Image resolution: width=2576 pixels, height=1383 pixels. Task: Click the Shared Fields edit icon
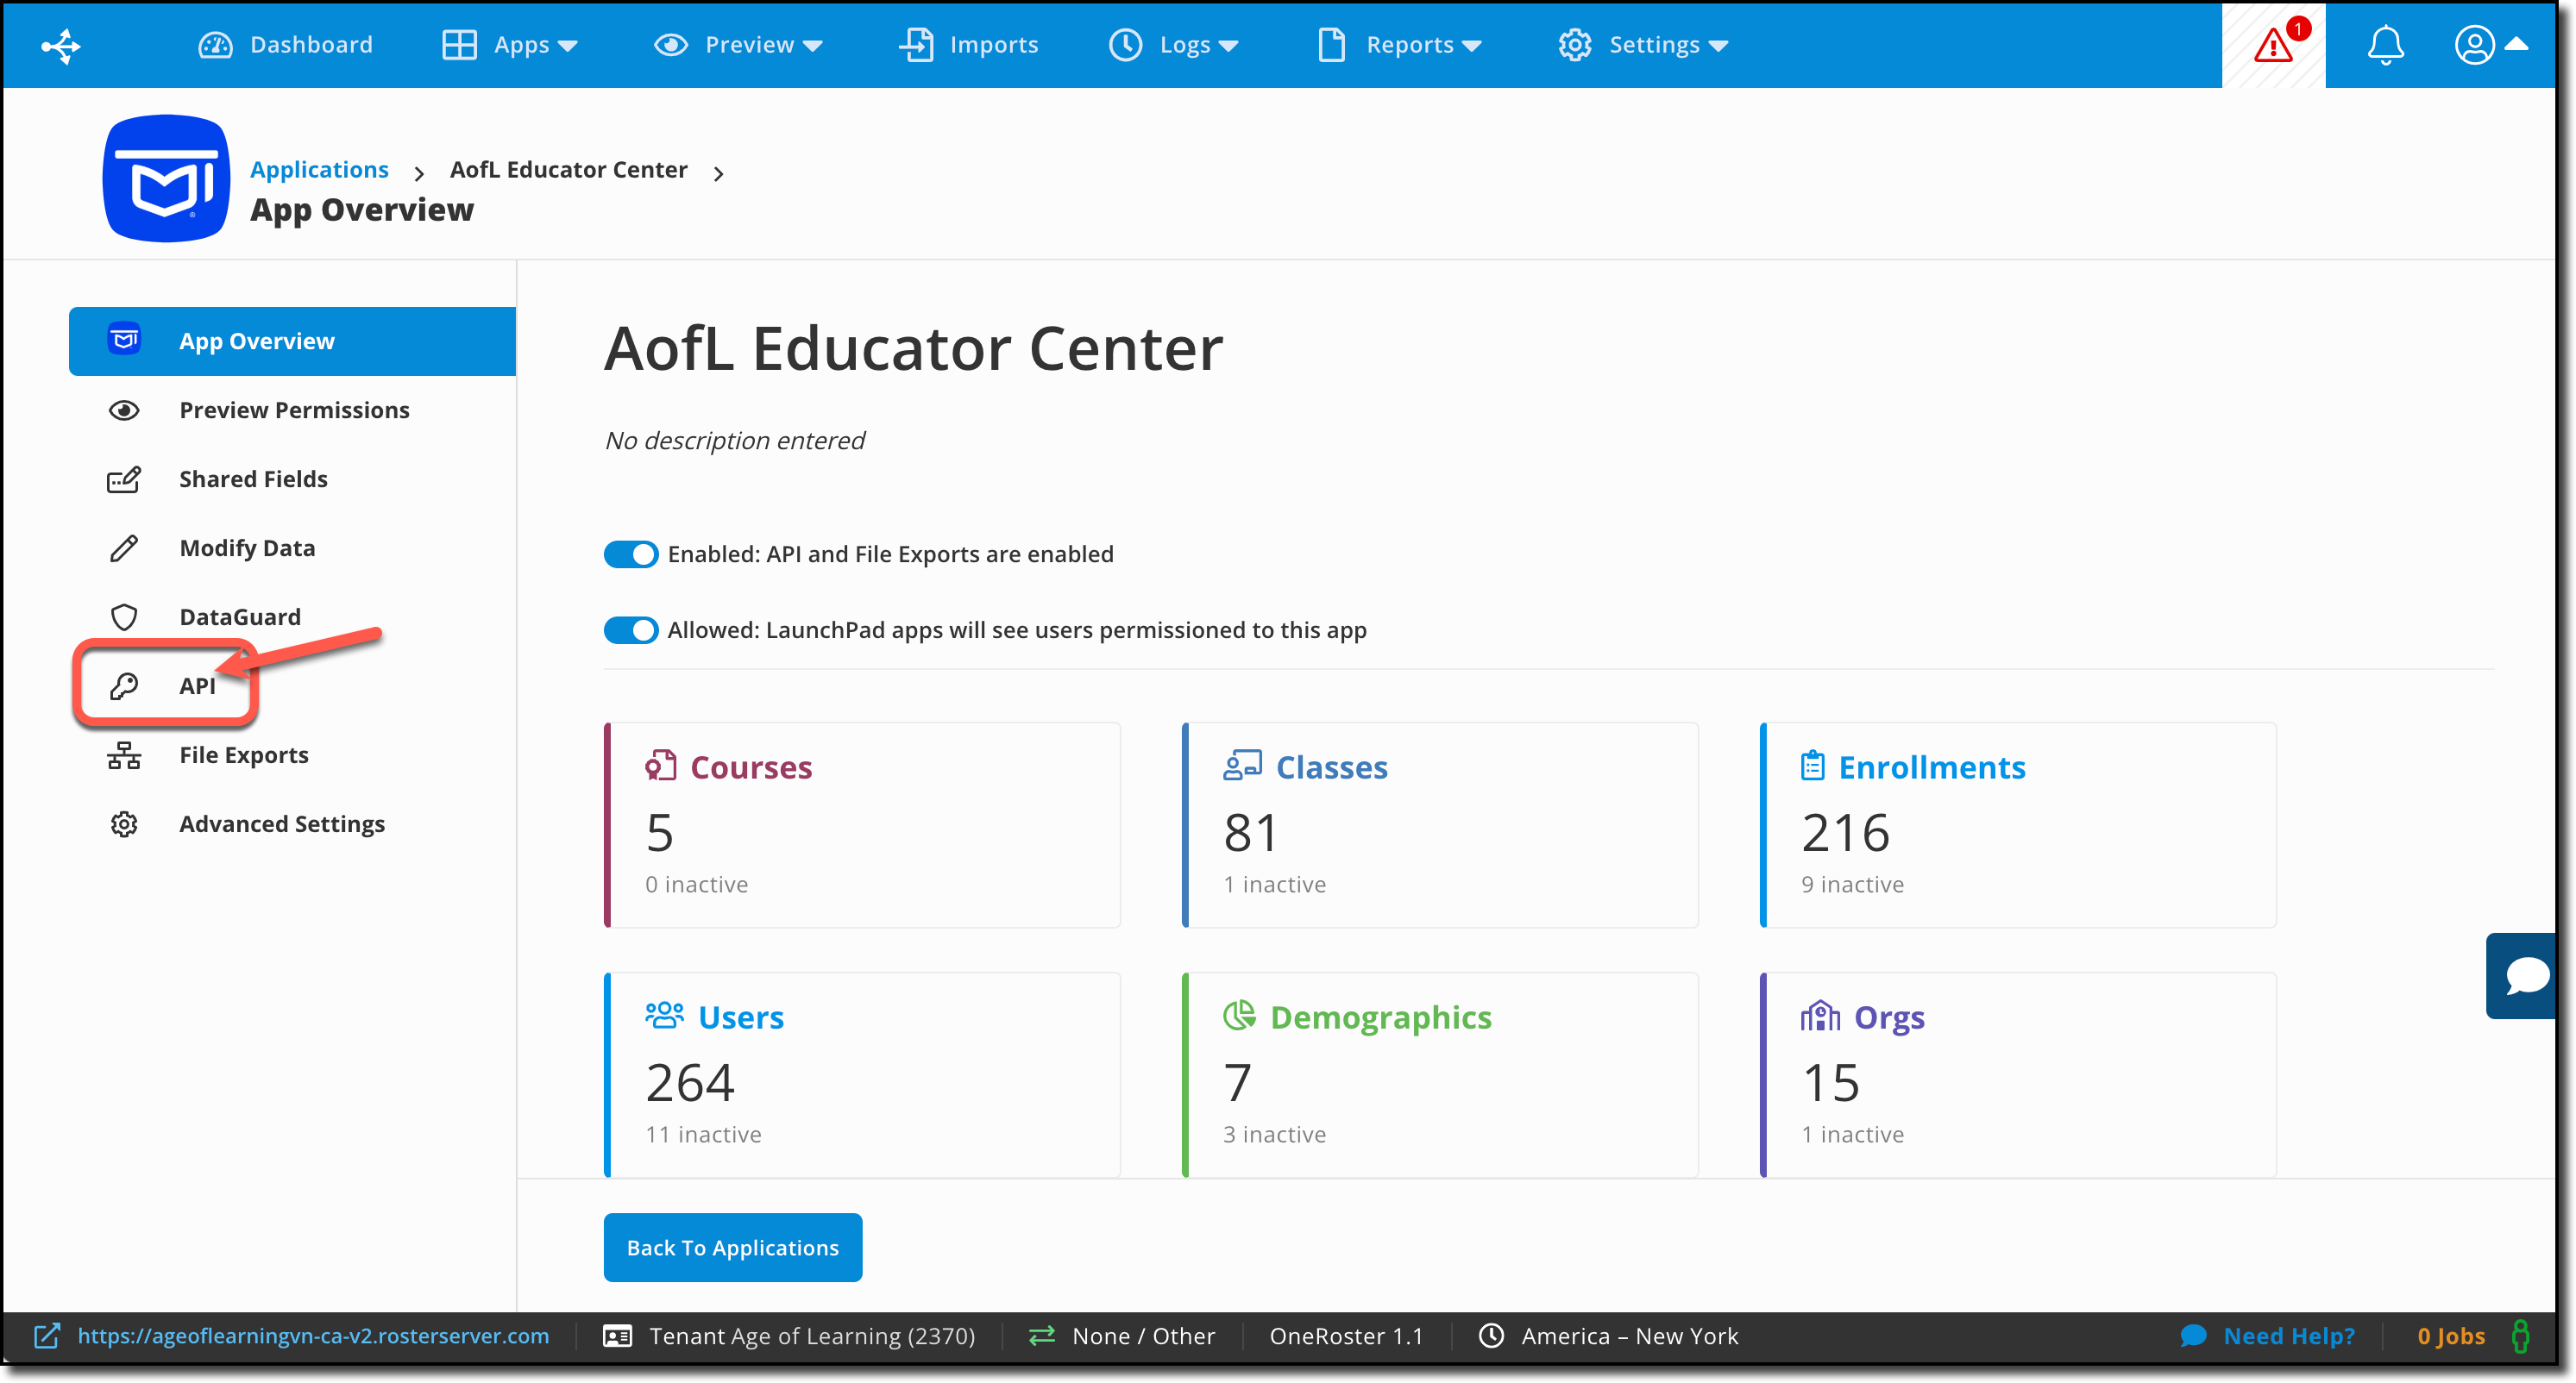click(x=124, y=479)
